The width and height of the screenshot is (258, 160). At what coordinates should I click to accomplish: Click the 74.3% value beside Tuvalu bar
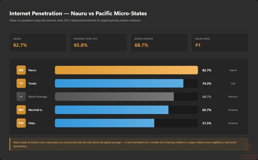[x=207, y=84]
